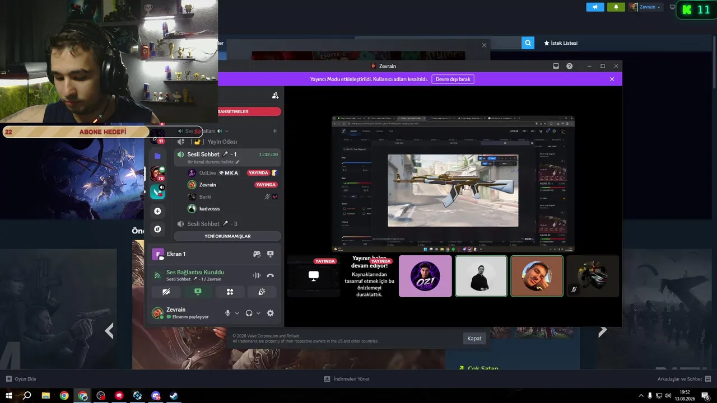Dismiss the streamer mode purple banner
This screenshot has height=403, width=717.
[x=612, y=79]
